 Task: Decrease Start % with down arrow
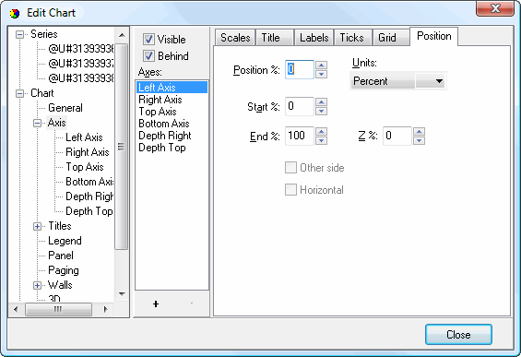coord(321,111)
